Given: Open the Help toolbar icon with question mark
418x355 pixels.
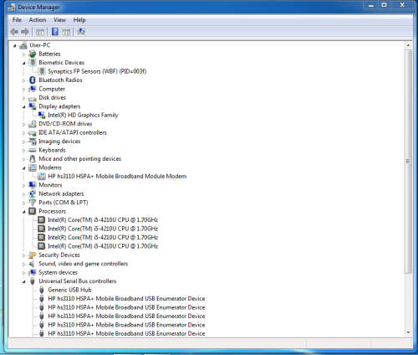Looking at the screenshot, I should pos(55,32).
